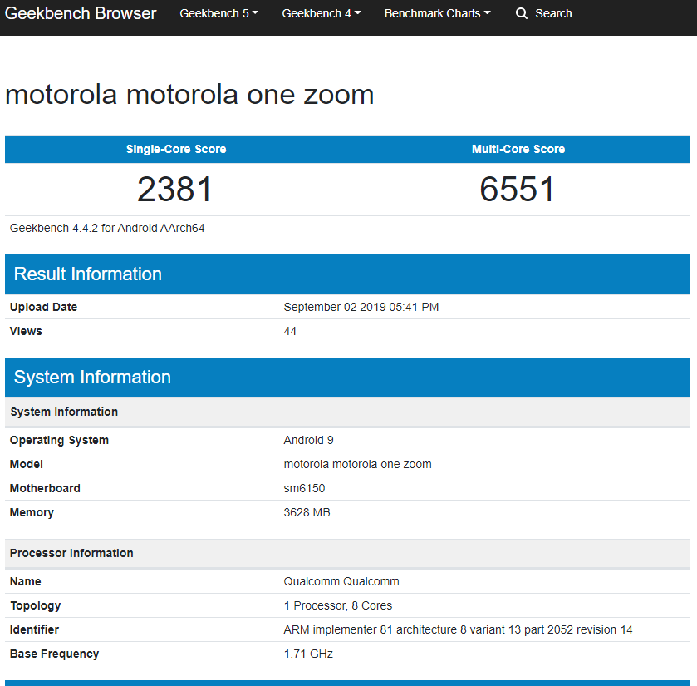The height and width of the screenshot is (686, 697).
Task: Select the page title motorola one zoom
Action: pos(189,95)
